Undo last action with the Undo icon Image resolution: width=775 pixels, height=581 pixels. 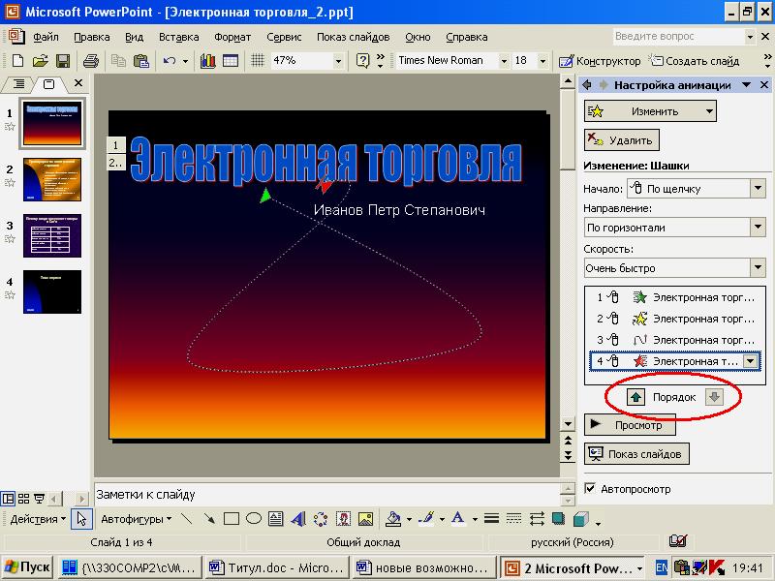click(x=170, y=61)
